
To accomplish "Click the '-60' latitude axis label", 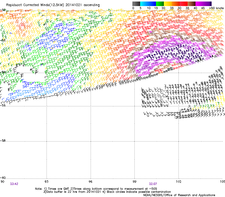I will (3, 178).
